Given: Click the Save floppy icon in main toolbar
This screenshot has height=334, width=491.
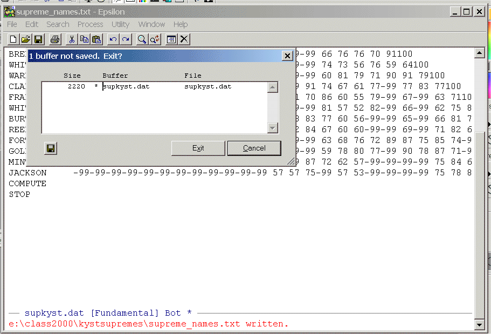Looking at the screenshot, I should coord(38,39).
